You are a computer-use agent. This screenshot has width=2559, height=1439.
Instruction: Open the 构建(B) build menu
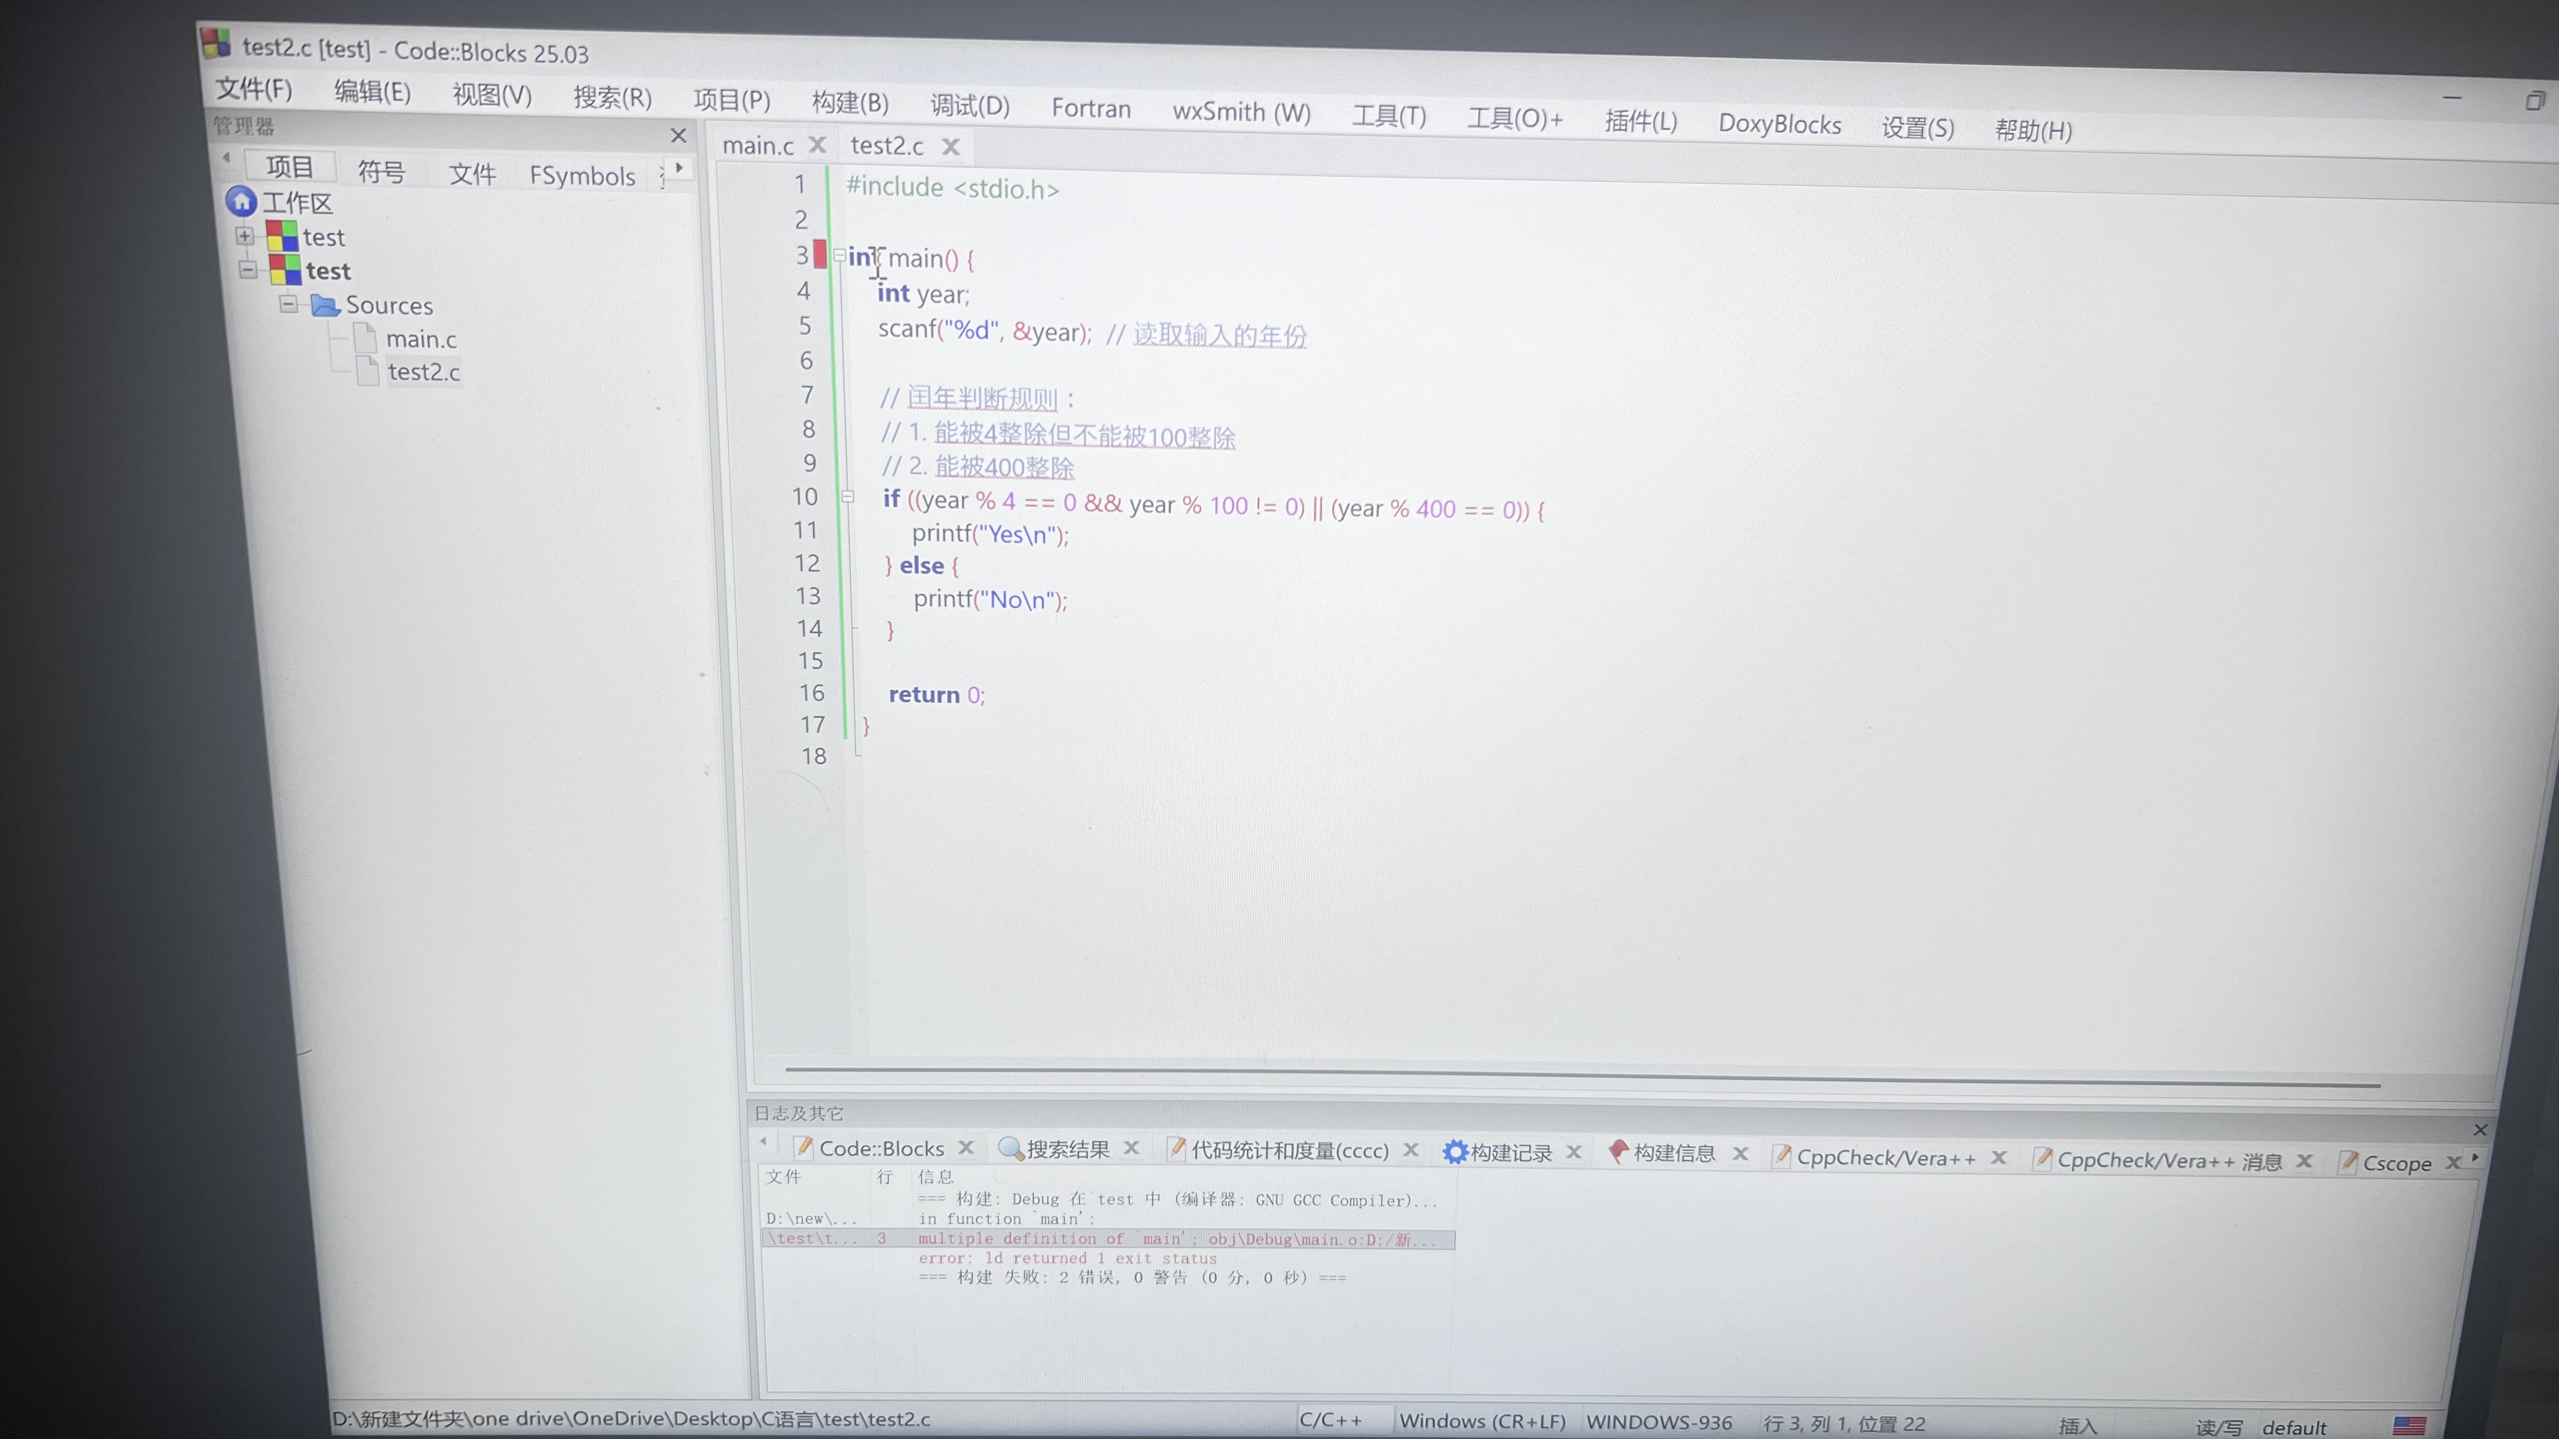pos(849,102)
